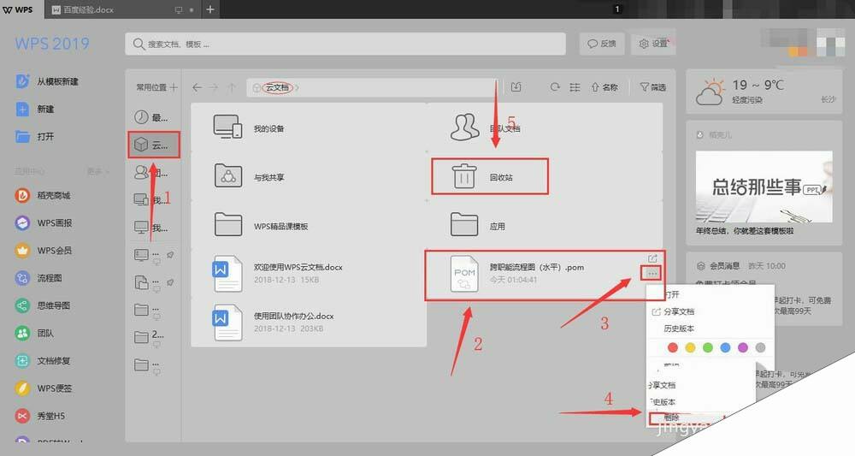Viewport: 855px width, 456px height.
Task: Open 使用团队协作办公.docx file
Action: (308, 322)
